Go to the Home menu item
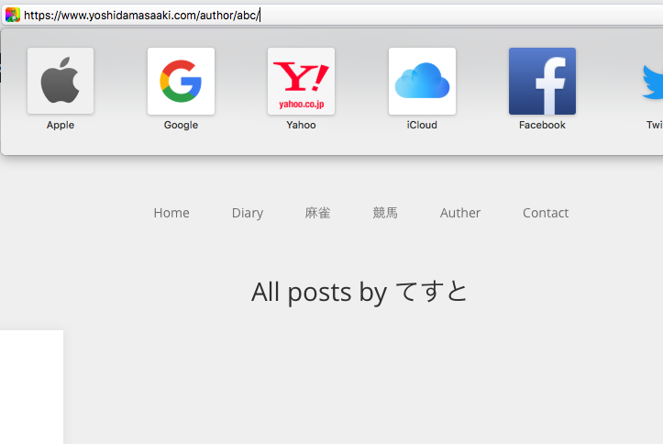 171,213
